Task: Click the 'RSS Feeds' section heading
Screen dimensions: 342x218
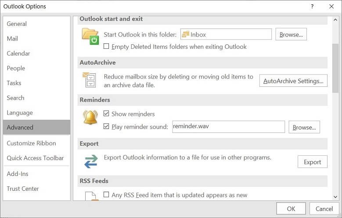Action: (94, 181)
